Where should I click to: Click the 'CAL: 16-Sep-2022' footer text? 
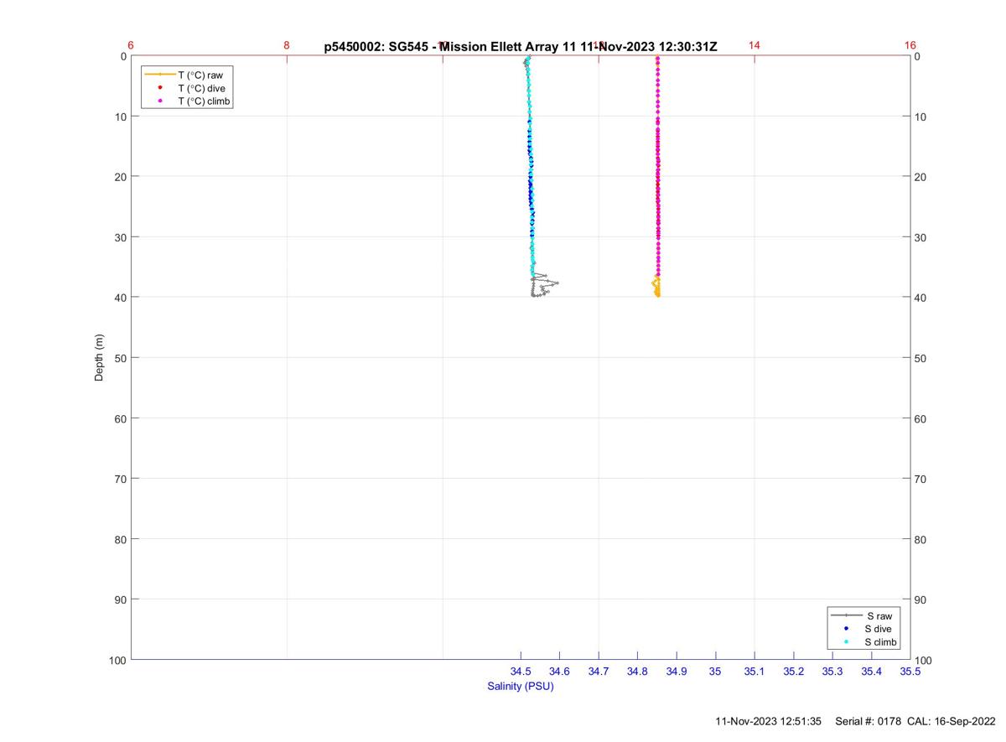tap(952, 721)
